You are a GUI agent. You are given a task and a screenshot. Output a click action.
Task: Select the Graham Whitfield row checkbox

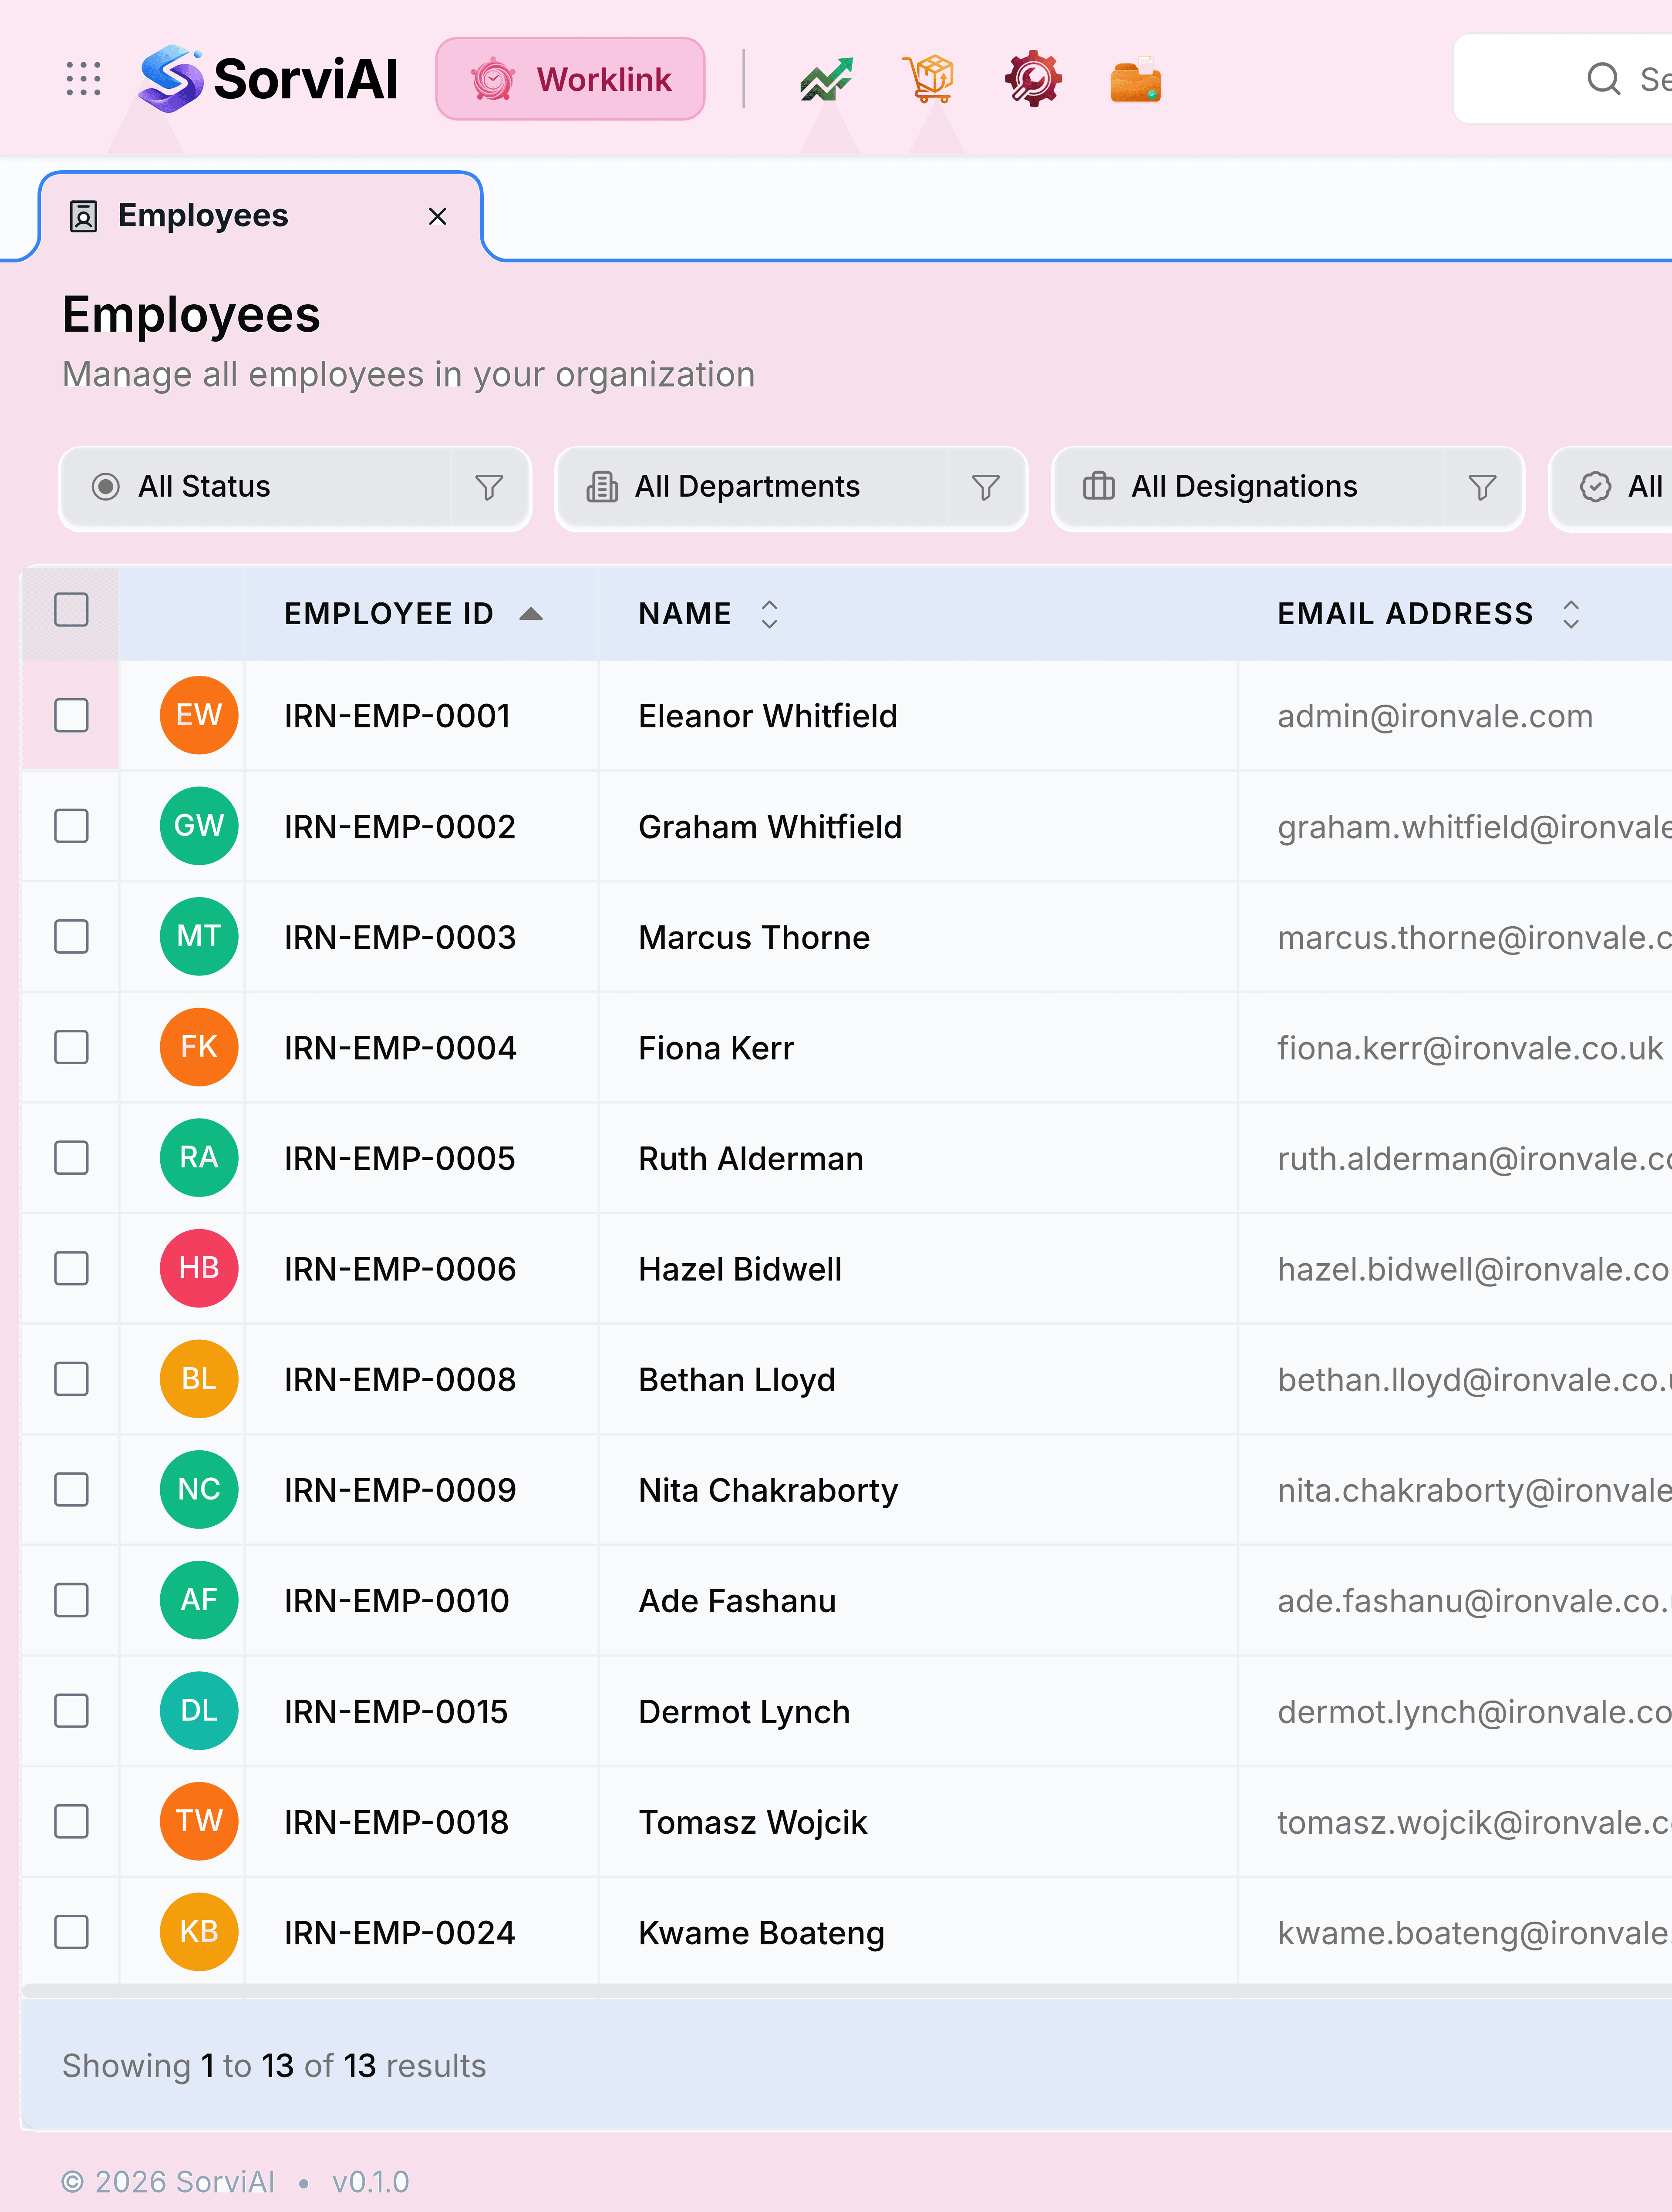pyautogui.click(x=71, y=826)
